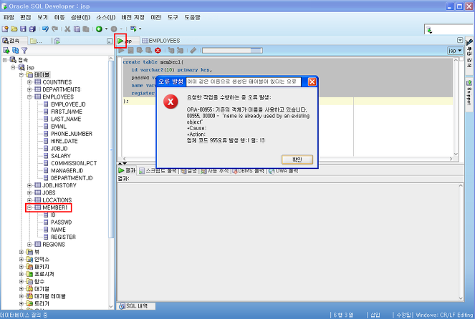475x319 pixels.
Task: Open the 도구 menu
Action: pyautogui.click(x=173, y=17)
